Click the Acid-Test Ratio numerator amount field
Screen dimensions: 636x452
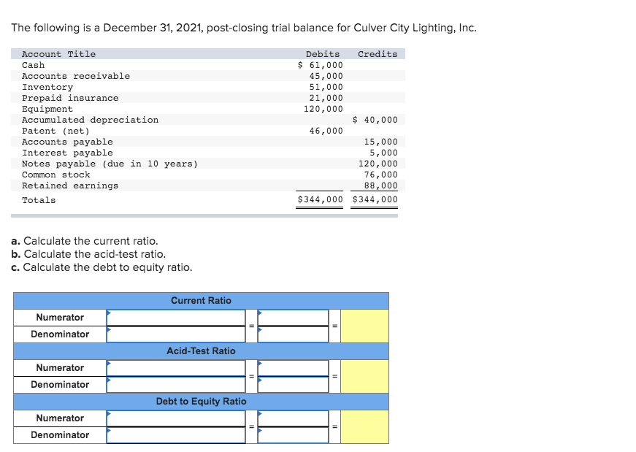click(x=294, y=367)
